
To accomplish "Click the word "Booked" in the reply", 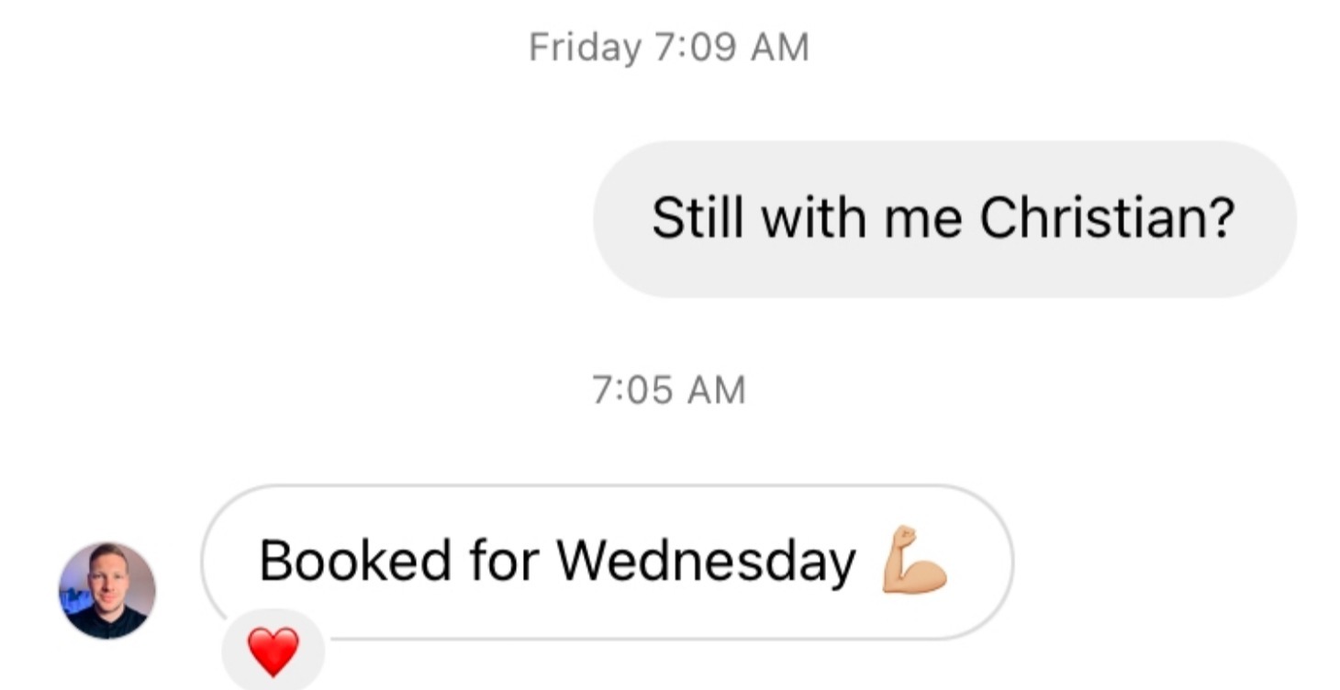I will point(354,560).
